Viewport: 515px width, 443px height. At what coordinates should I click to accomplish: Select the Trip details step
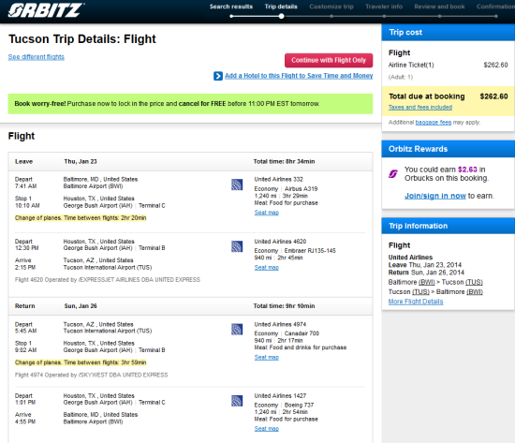click(x=281, y=7)
